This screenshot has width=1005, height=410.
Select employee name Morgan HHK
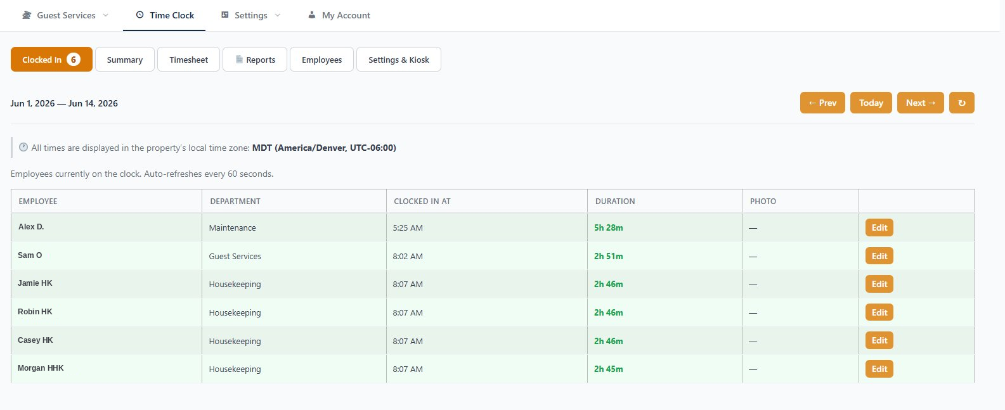click(41, 368)
